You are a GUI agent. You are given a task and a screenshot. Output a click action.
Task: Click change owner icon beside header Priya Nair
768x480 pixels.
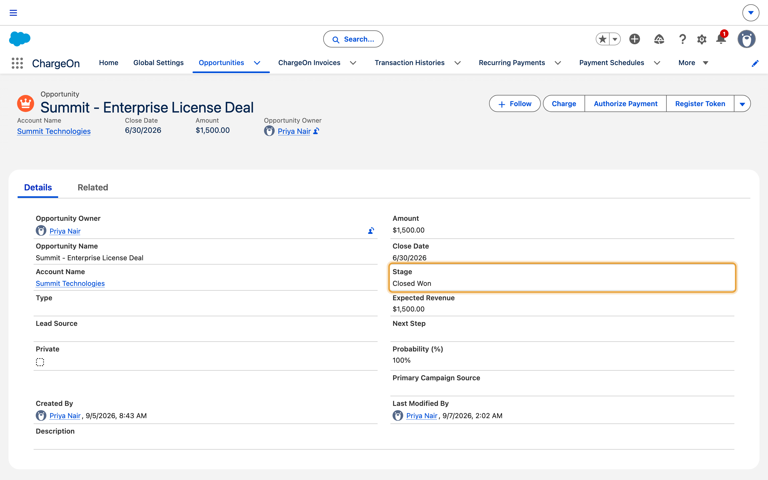316,131
